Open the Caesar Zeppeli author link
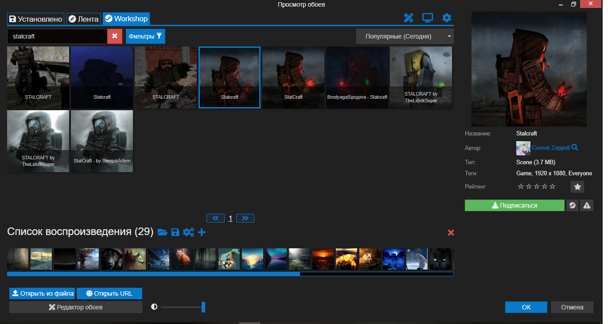The width and height of the screenshot is (608, 324). click(551, 148)
